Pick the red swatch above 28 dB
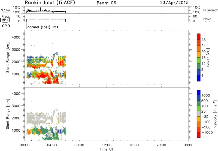218x151 pixels. click(199, 37)
